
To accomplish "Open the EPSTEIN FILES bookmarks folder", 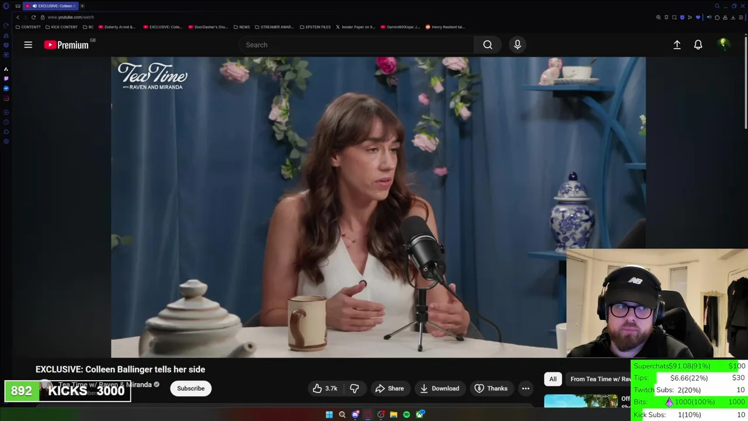I will click(x=315, y=27).
